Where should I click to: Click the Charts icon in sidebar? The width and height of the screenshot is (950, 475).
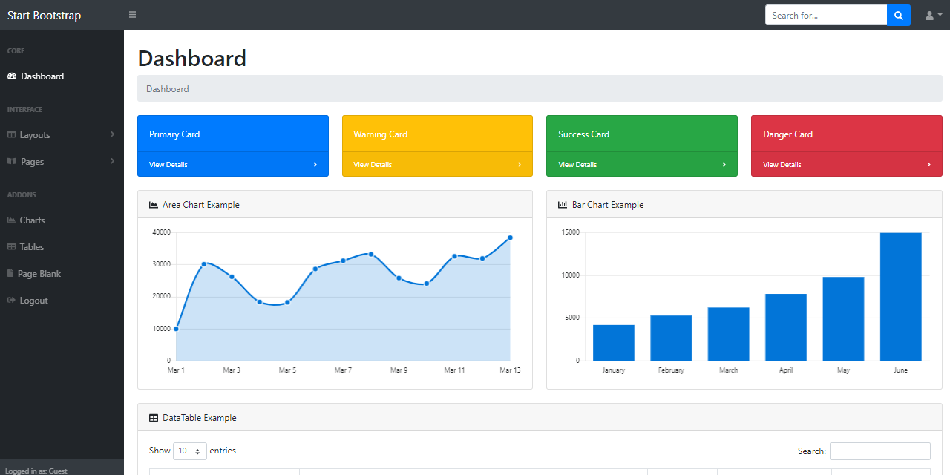pyautogui.click(x=11, y=220)
